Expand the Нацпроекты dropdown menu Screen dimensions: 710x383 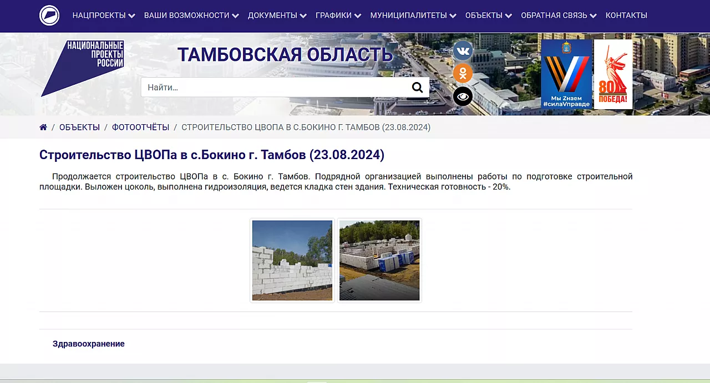click(103, 16)
